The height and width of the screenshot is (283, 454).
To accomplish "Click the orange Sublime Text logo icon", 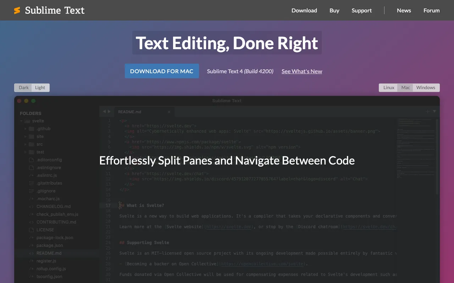I will (17, 10).
